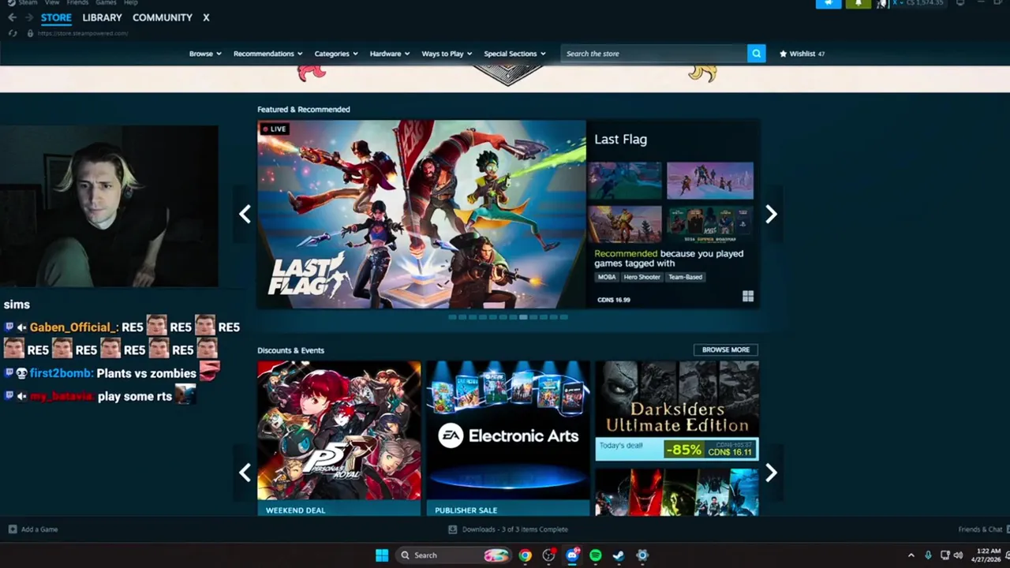Click the profile avatar in the header
Viewport: 1010px width, 568px height.
point(882,3)
